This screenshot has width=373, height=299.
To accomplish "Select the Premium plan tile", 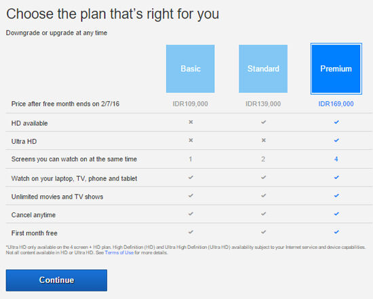I will (336, 68).
